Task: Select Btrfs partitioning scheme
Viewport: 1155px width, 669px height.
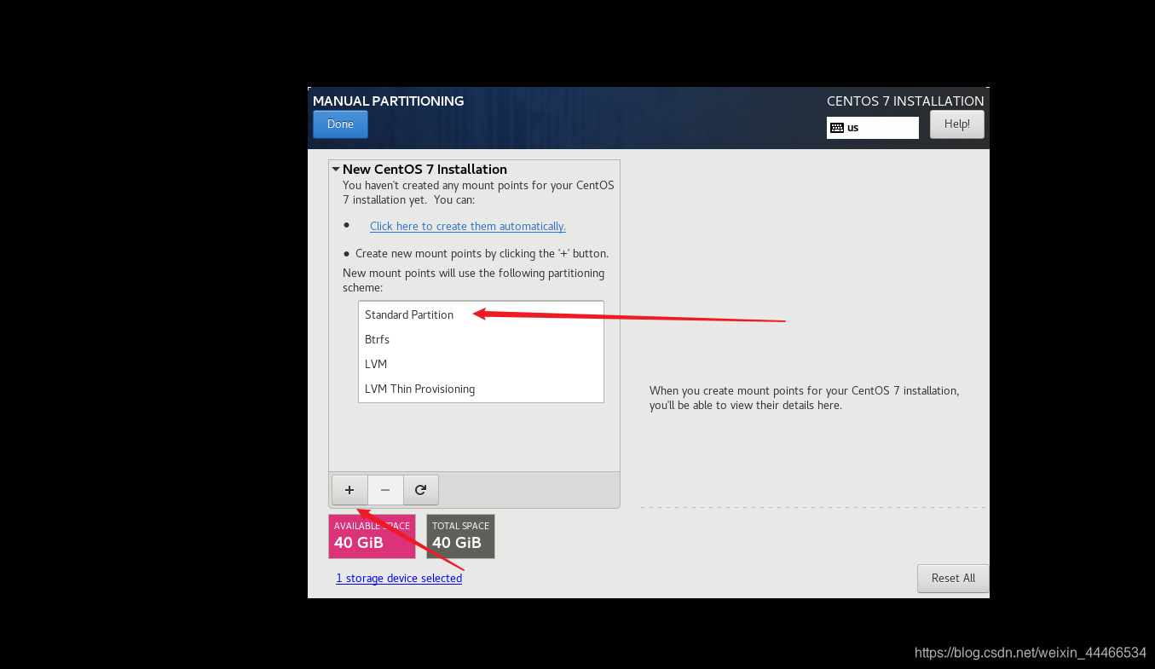Action: click(x=481, y=339)
